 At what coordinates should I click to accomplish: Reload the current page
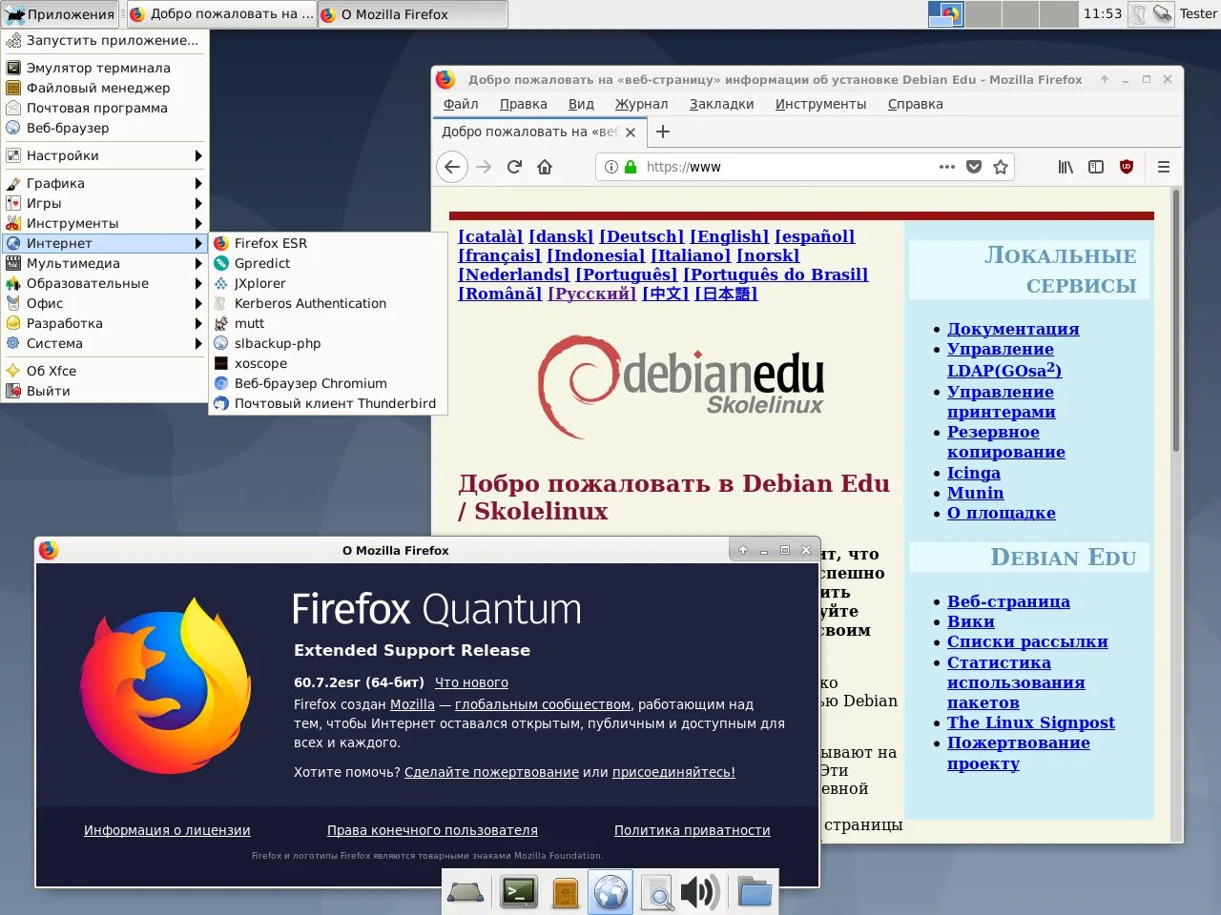point(514,167)
